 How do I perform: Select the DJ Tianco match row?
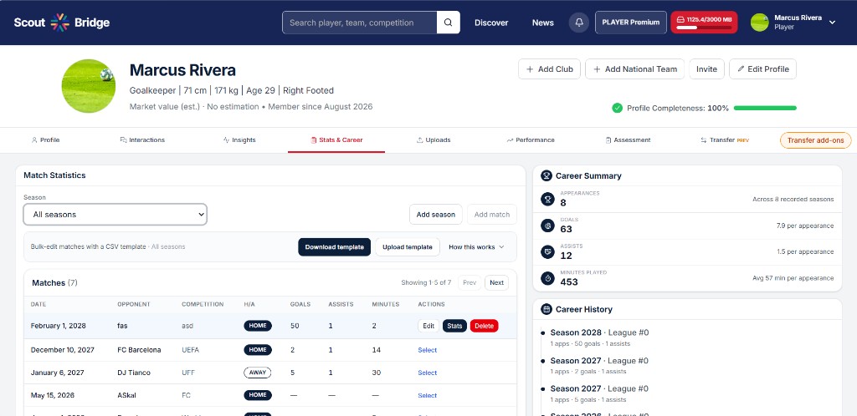click(428, 373)
